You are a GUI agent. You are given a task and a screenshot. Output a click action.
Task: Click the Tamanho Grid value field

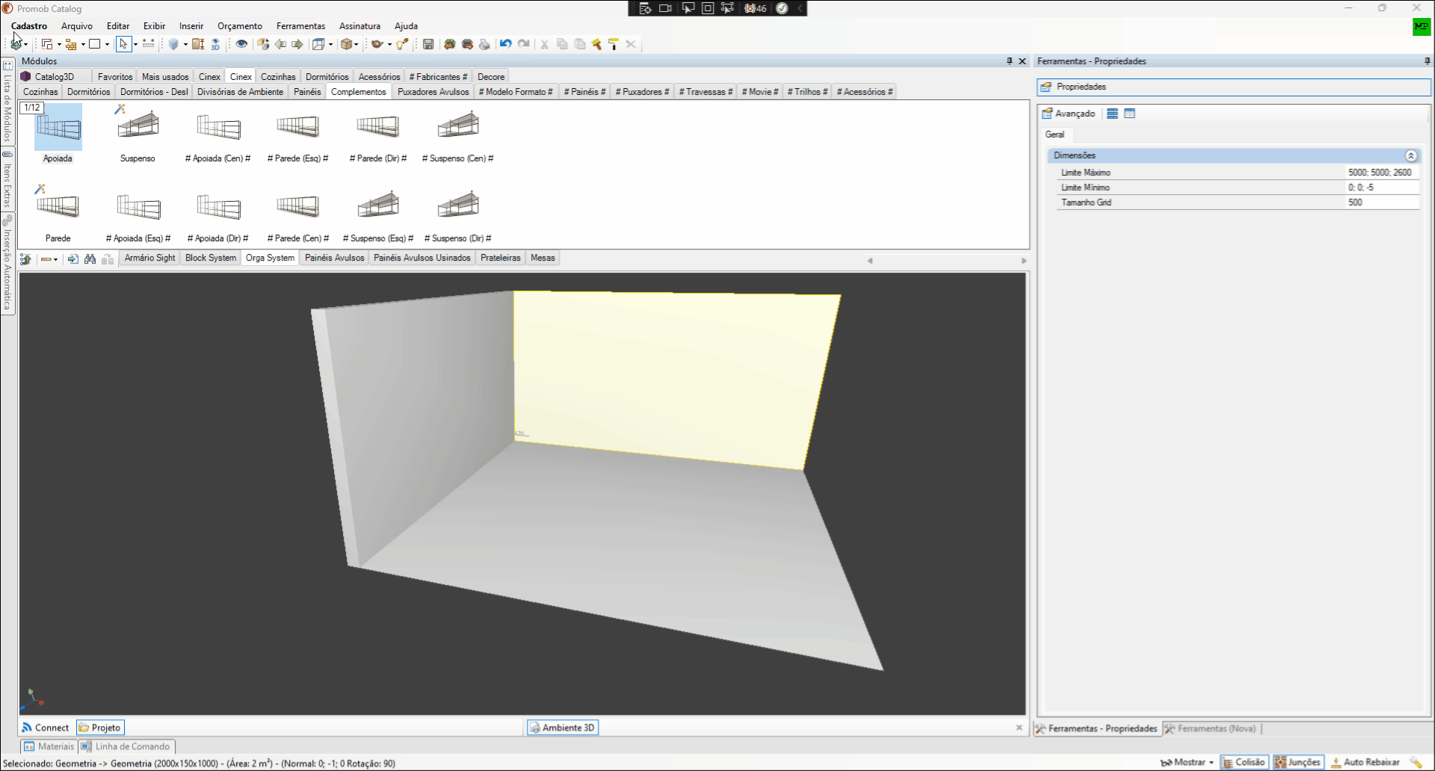(1382, 202)
